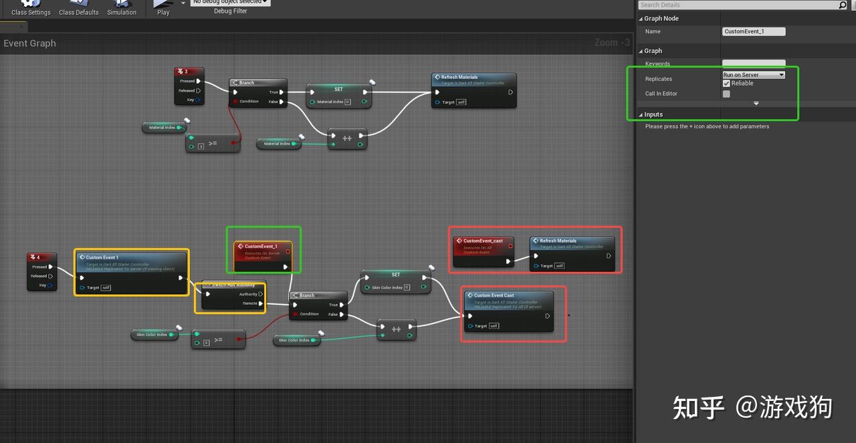Open the Play options dropdown arrow
The image size is (856, 443).
[183, 3]
